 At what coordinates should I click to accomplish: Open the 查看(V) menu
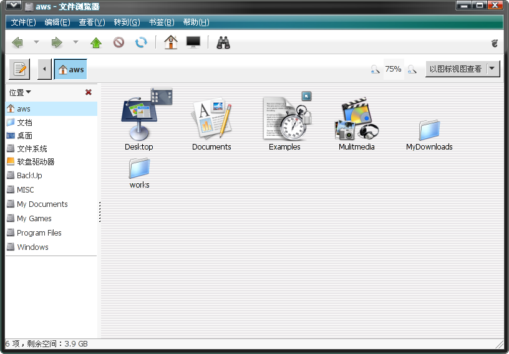point(92,22)
